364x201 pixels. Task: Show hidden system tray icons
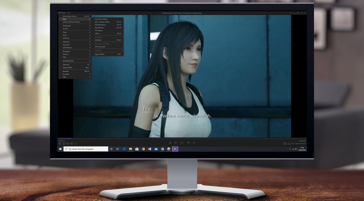[290, 149]
